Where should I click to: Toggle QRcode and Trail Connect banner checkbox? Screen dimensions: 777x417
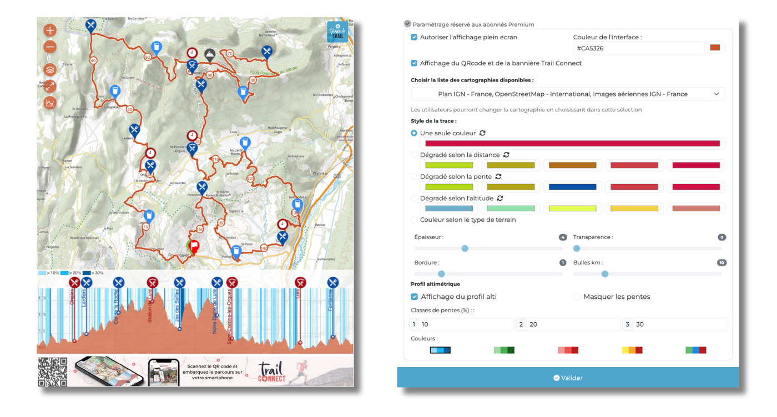[414, 63]
